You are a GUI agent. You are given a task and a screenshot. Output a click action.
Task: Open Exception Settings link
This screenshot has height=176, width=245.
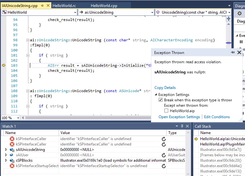179,117
